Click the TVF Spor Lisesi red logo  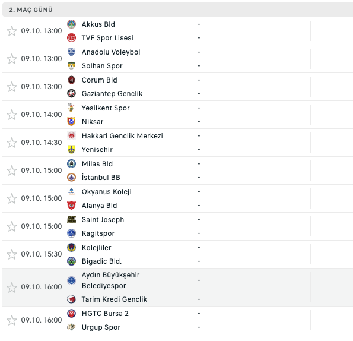[x=71, y=37]
